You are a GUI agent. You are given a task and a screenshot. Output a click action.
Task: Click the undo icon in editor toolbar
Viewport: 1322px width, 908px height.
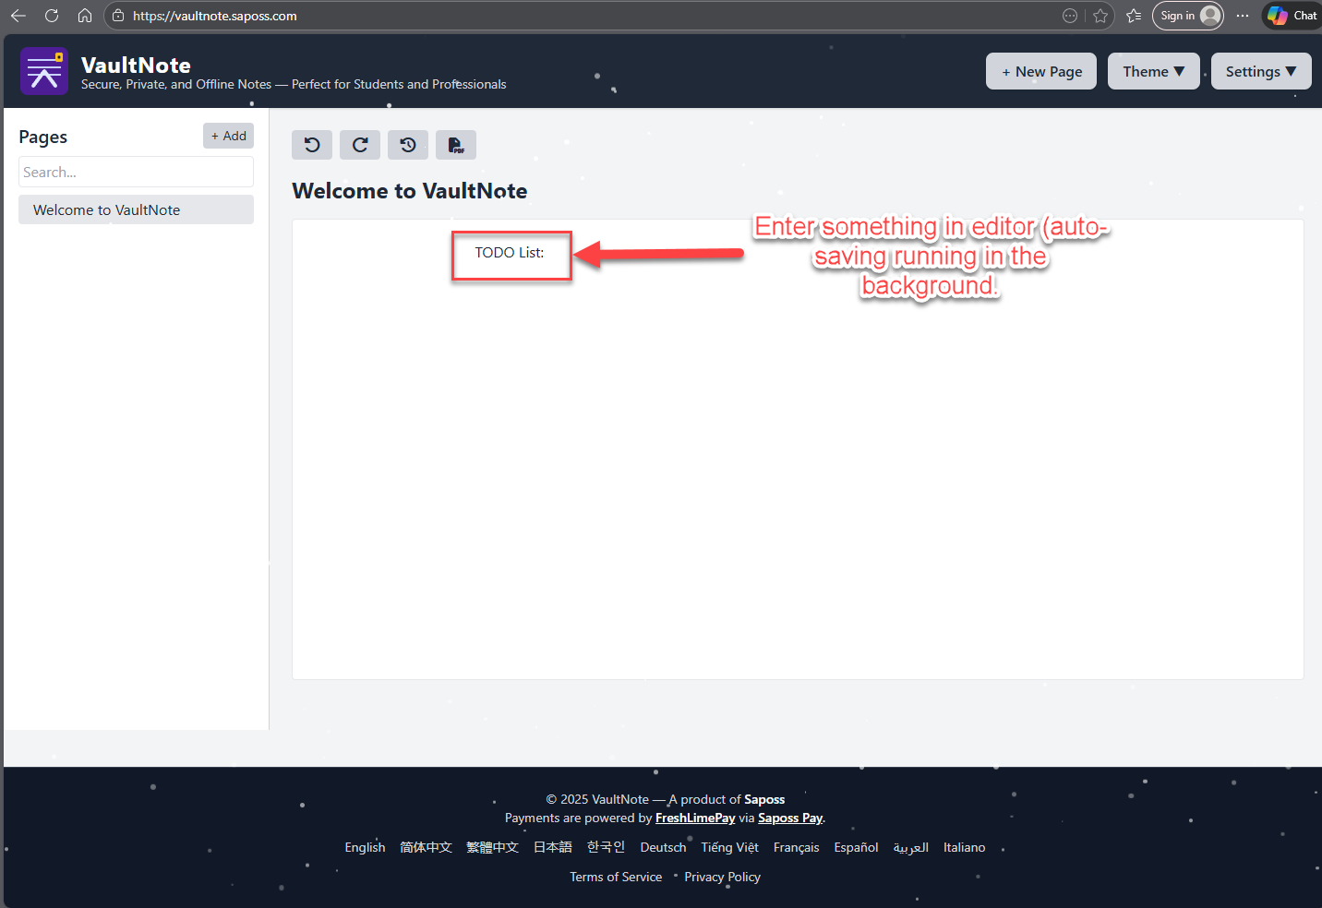pyautogui.click(x=312, y=145)
